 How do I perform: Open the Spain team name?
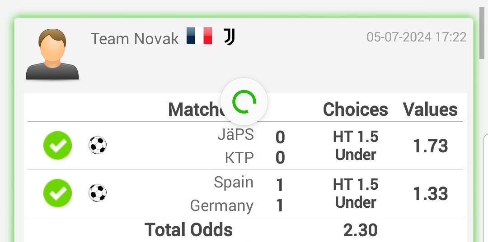(x=234, y=183)
